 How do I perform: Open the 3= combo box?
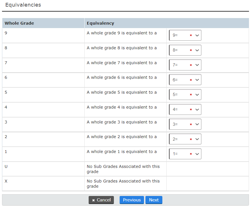click(x=185, y=124)
